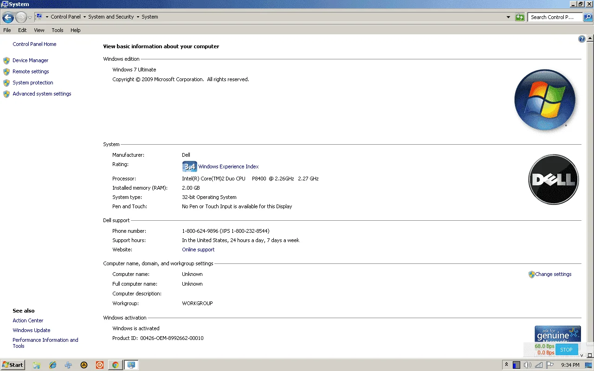
Task: Click the System window taskbar button
Action: tap(131, 365)
